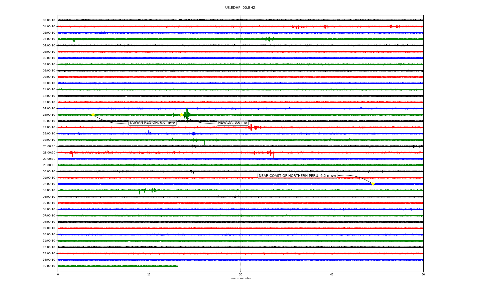Select the NEVADA, 3.6 mw annotation label
Screen dimensions: 481x301
coord(233,123)
